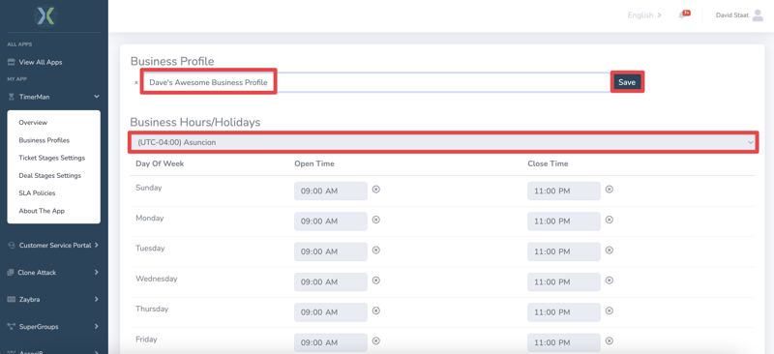774x354 pixels.
Task: Click the Tuesday open time field
Action: pos(331,251)
